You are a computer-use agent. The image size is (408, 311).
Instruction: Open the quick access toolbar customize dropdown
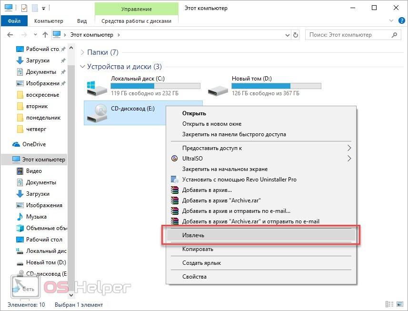click(x=44, y=9)
